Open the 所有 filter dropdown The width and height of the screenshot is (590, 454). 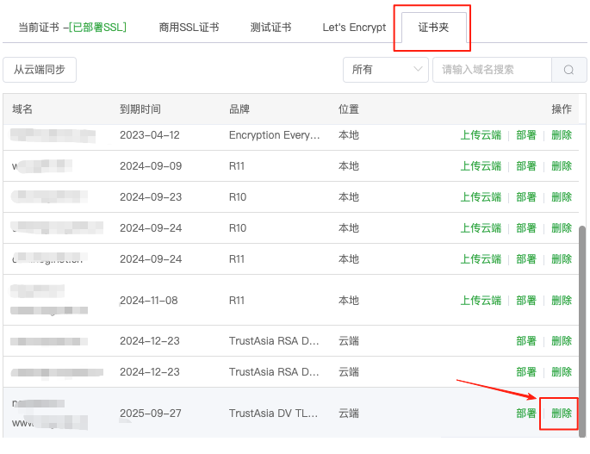(385, 70)
